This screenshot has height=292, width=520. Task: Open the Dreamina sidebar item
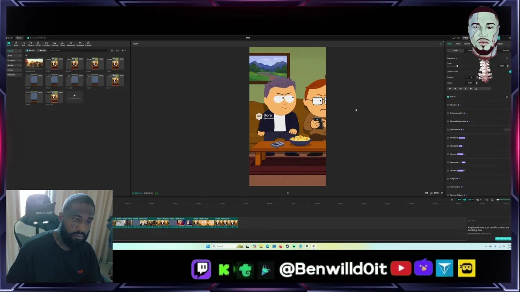pos(14,75)
